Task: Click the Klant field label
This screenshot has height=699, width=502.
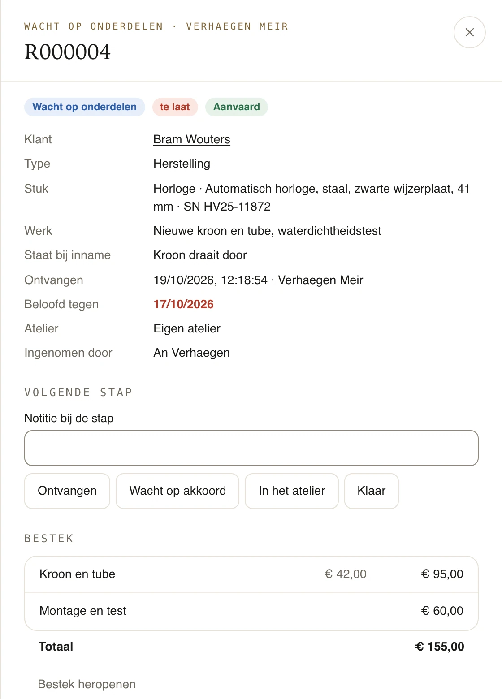Action: [x=38, y=139]
